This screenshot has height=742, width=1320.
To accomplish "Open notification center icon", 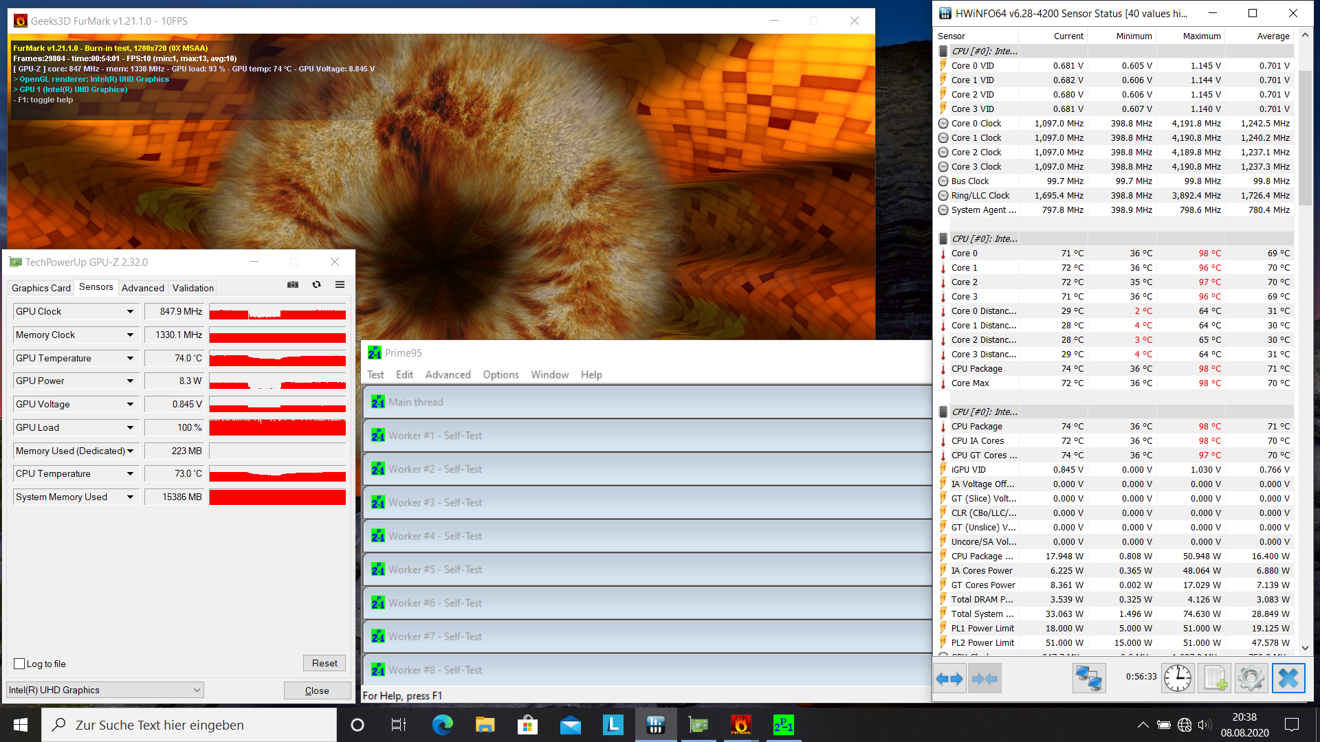I will point(1292,725).
